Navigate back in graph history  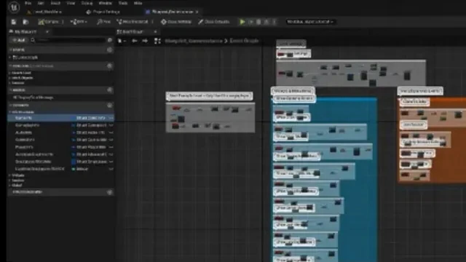[x=134, y=41]
